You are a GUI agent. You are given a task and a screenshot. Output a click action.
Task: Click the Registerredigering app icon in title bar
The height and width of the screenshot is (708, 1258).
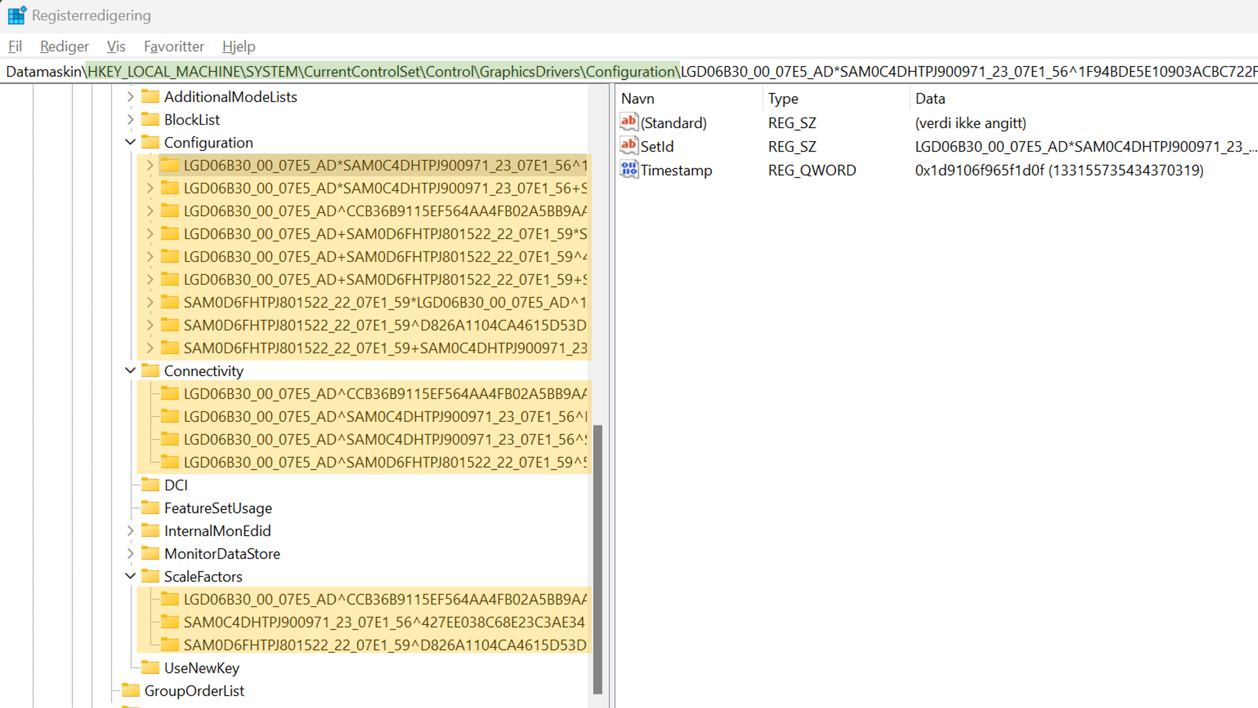pyautogui.click(x=16, y=15)
